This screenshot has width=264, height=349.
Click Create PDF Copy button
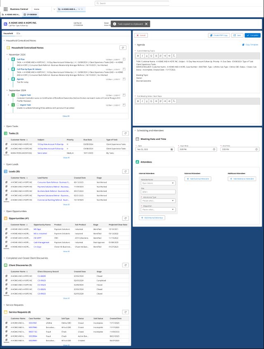click(219, 35)
